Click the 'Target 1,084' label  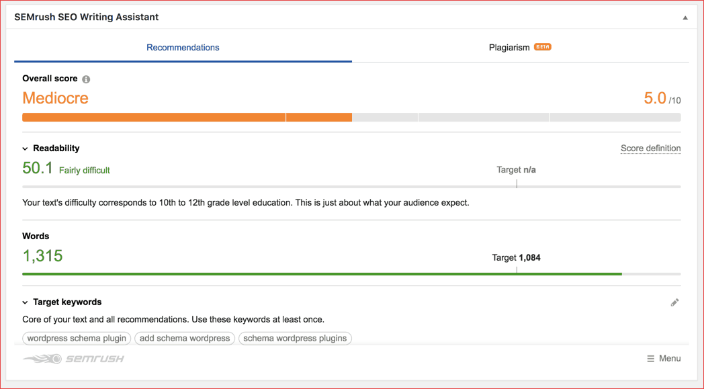[x=517, y=258]
